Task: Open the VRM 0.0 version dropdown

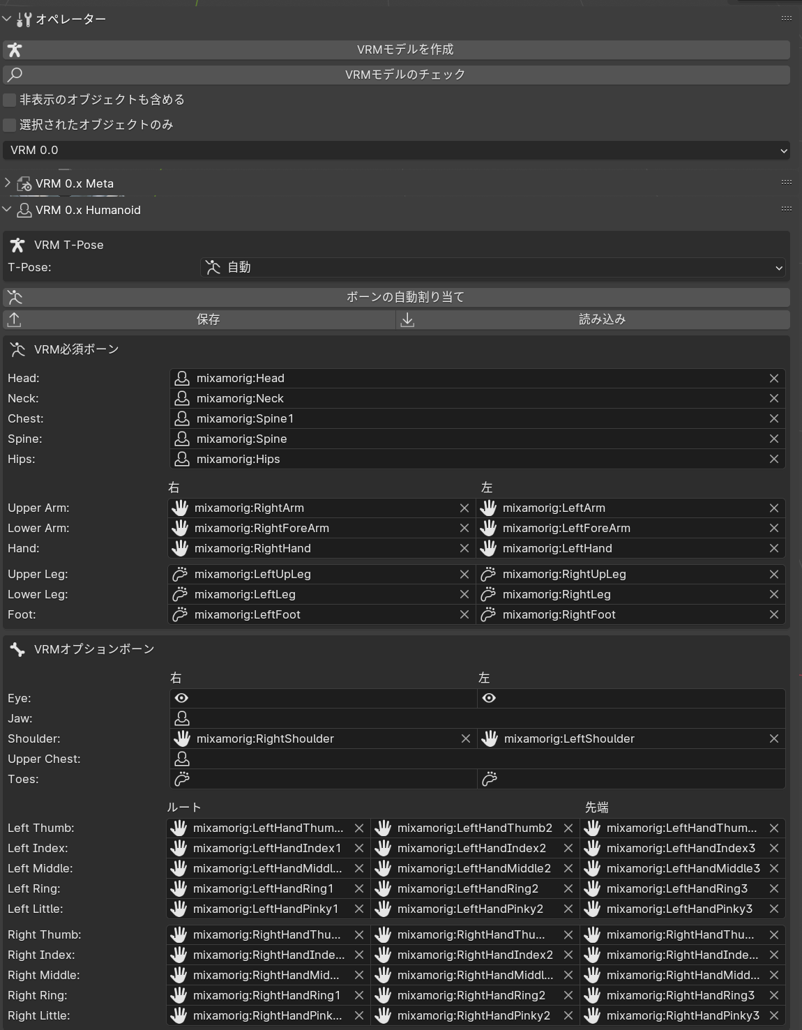Action: [x=396, y=150]
